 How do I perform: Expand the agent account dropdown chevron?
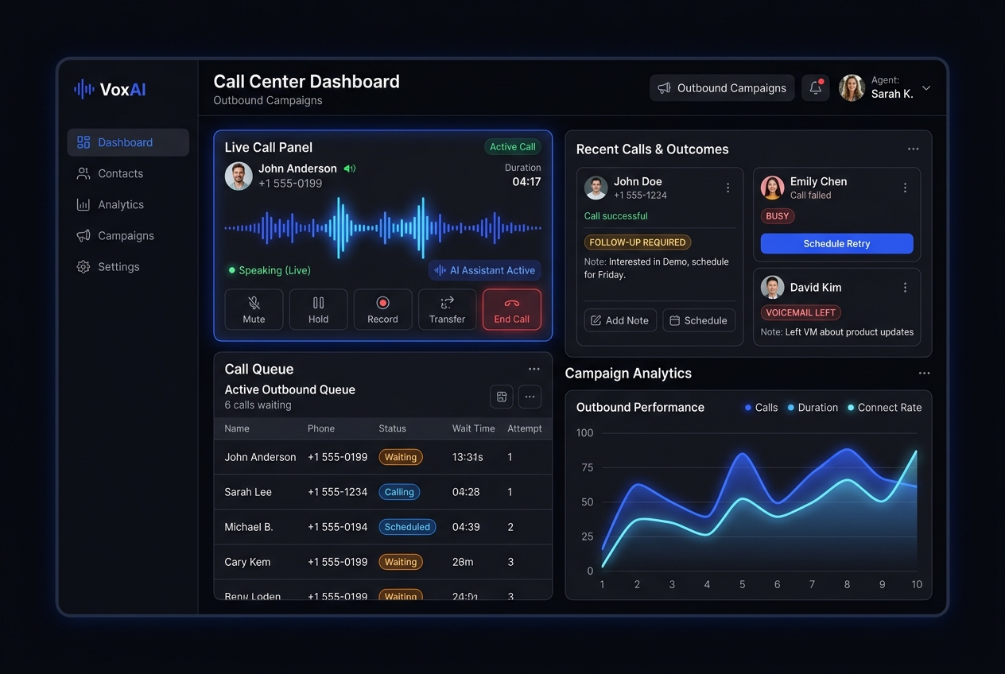[925, 88]
